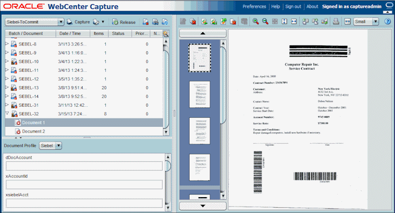Click the Help link in header
This screenshot has height=213, width=395.
pos(275,6)
